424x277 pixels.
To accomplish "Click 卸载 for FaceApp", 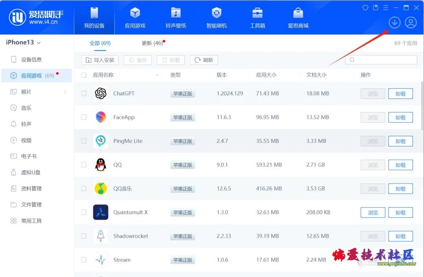I will pos(400,117).
